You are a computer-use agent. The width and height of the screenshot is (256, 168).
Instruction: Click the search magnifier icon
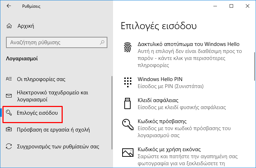point(102,42)
